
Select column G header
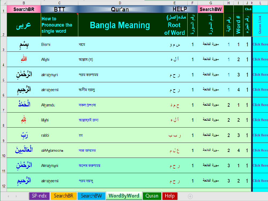211,3
